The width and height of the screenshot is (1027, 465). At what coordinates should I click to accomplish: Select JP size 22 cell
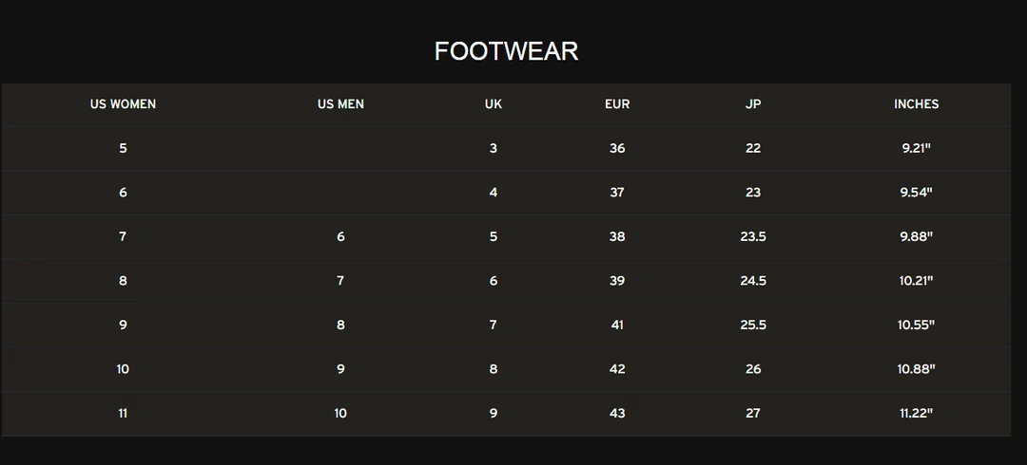753,148
